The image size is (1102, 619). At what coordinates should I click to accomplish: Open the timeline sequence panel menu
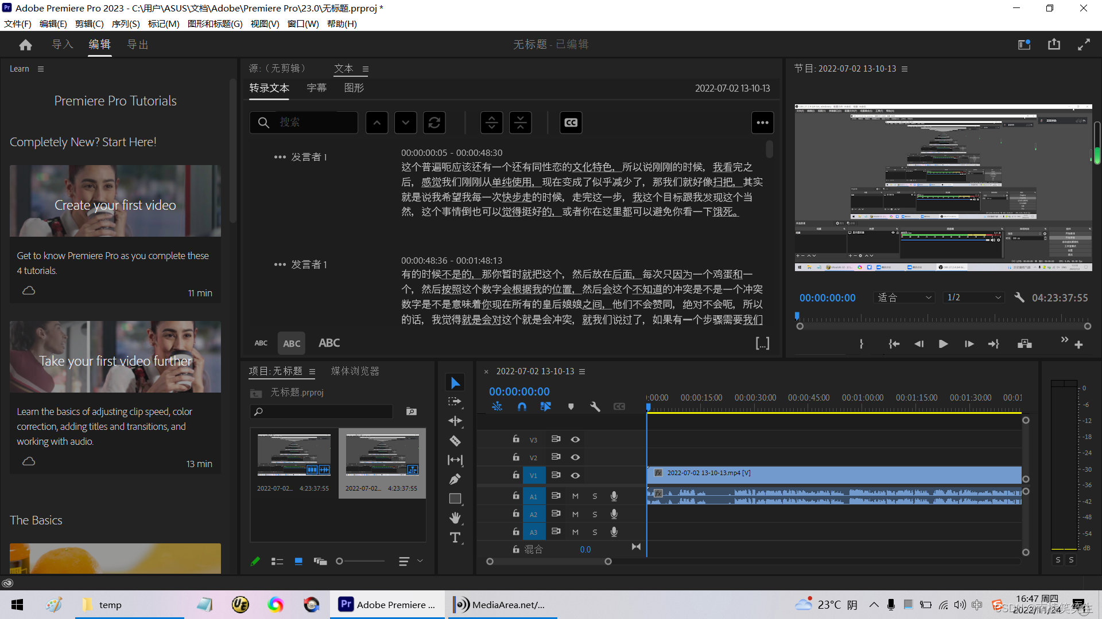[582, 371]
